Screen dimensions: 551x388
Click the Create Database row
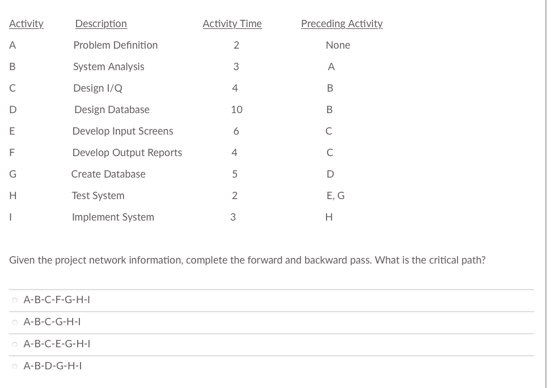click(x=108, y=174)
